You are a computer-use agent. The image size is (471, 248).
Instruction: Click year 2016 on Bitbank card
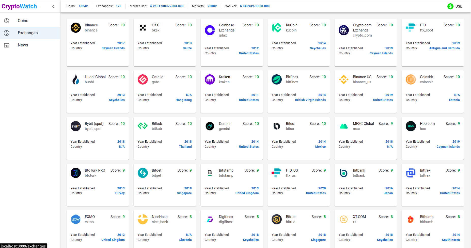click(389, 188)
